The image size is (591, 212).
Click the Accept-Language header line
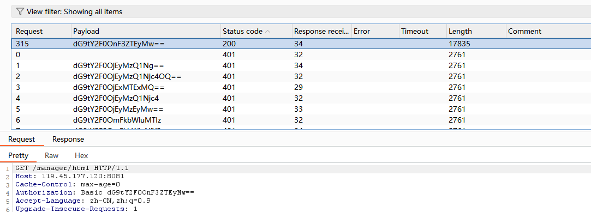click(x=83, y=201)
